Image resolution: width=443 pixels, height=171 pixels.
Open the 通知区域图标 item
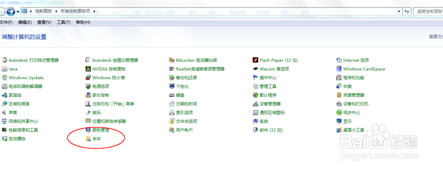tap(272, 112)
